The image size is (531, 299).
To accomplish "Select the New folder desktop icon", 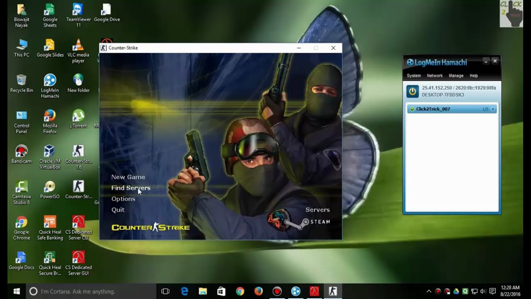I will click(x=78, y=83).
